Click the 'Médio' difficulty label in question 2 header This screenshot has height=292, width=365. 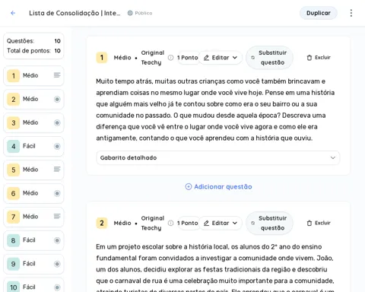point(122,223)
